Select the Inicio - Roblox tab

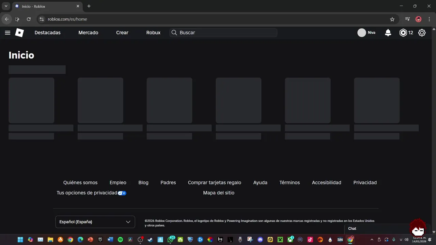47,6
